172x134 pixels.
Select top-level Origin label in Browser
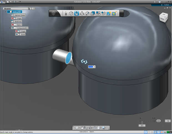19,18
